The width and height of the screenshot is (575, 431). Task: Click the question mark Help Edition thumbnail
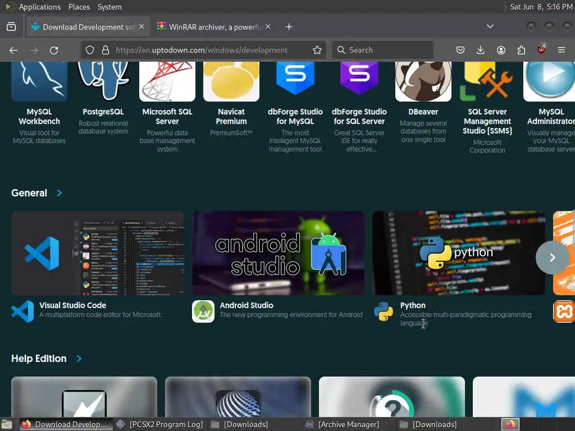coord(391,397)
